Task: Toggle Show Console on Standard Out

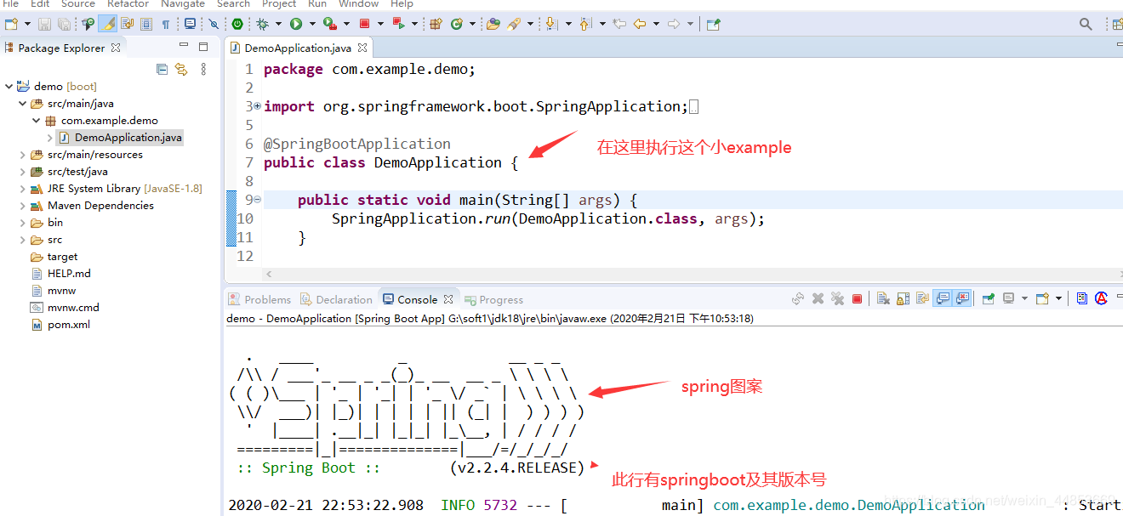Action: pos(943,298)
